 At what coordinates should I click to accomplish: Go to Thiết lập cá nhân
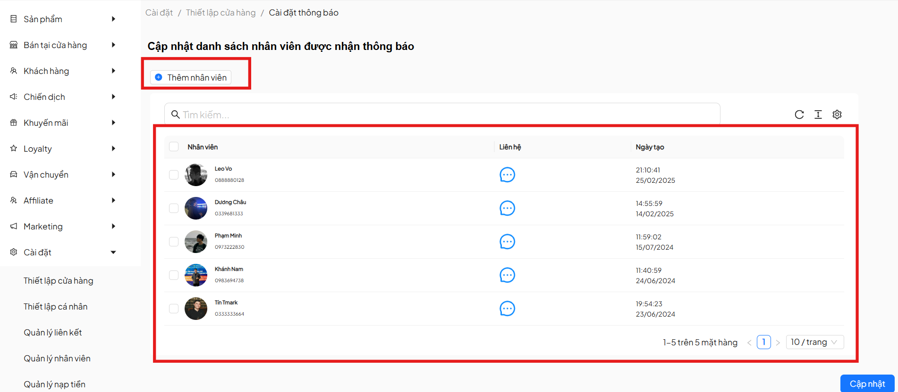56,307
